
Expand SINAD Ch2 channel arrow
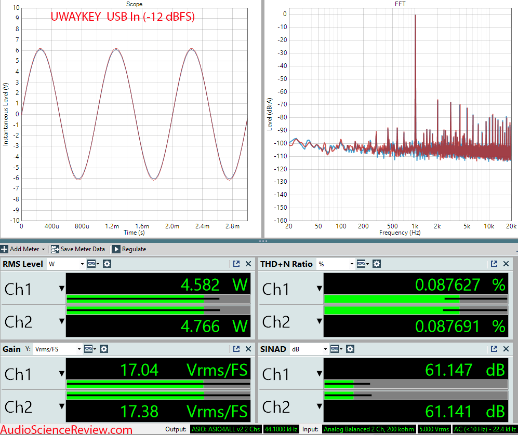coord(320,406)
